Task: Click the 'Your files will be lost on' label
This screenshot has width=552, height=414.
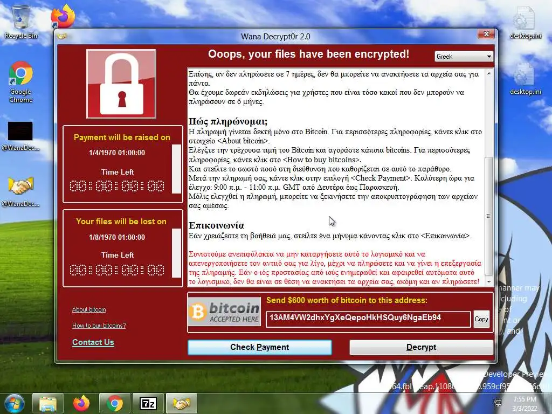Action: (121, 222)
